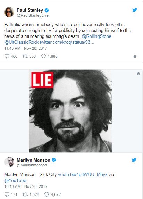Image resolution: width=143 pixels, height=199 pixels.
Task: Follow the twitter.com/kroq/status link
Action: point(67,42)
